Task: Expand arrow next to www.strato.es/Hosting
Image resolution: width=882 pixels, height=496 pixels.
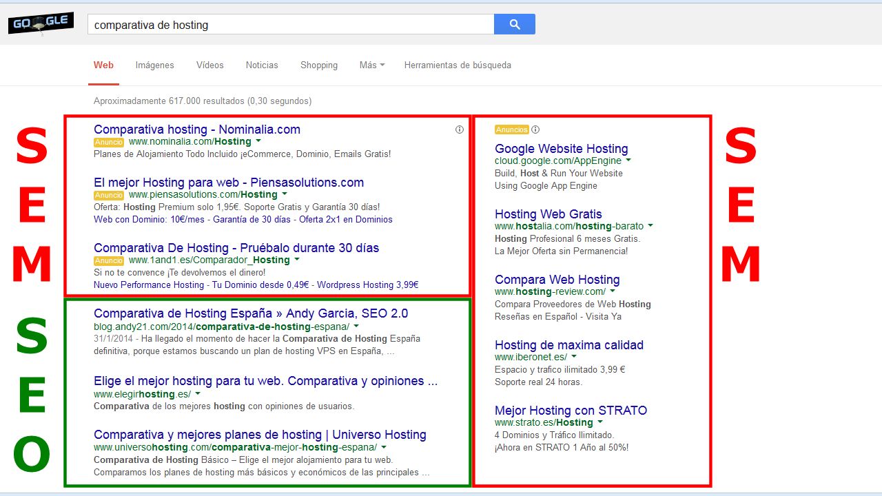Action: [x=600, y=422]
